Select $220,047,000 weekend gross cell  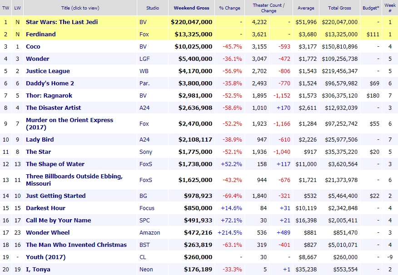coord(192,22)
